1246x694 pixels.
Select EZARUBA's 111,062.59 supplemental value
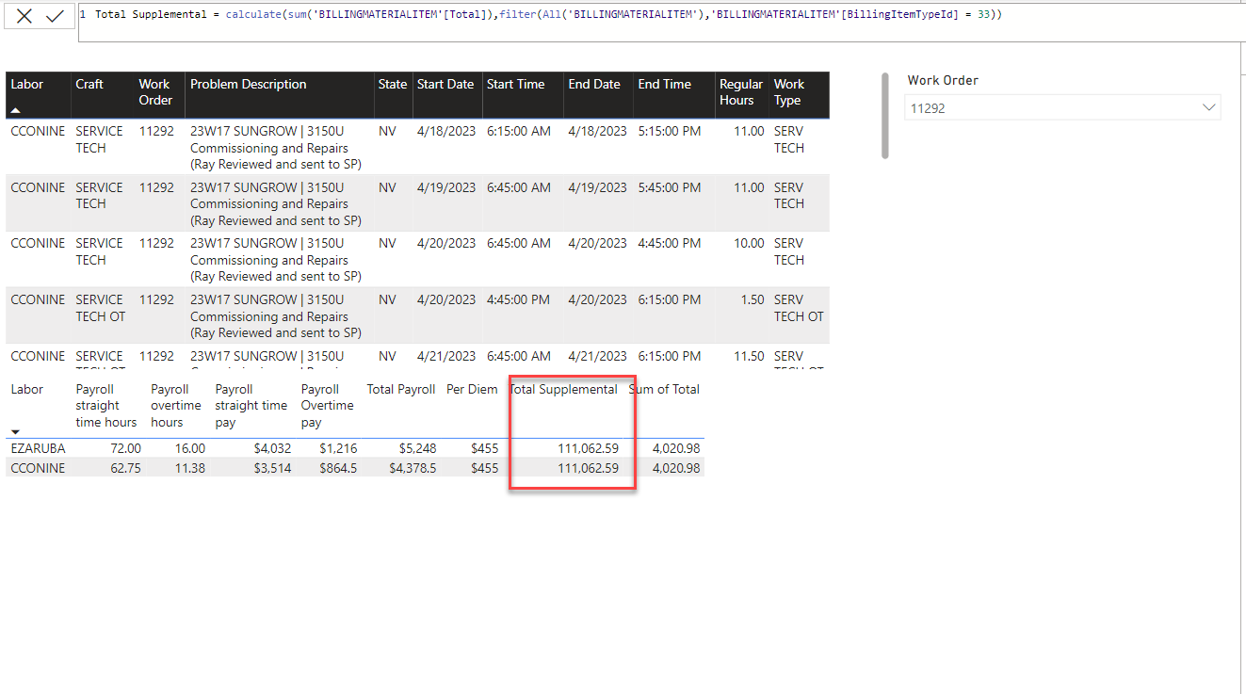click(x=588, y=449)
